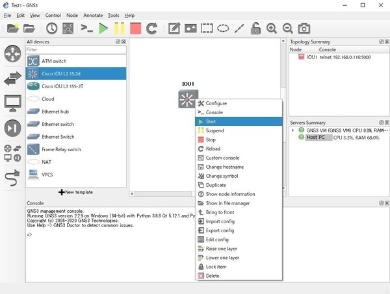This screenshot has height=294, width=390.
Task: Open the Tools menu
Action: pos(113,16)
